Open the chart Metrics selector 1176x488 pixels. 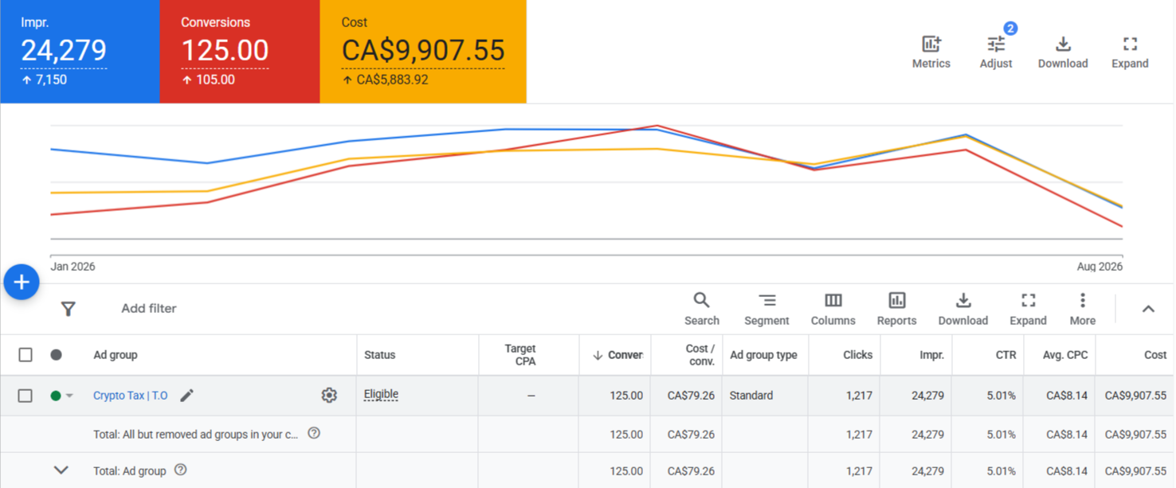pos(931,53)
